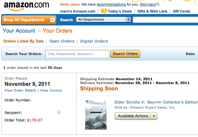Open the View Invoice link
Viewport: 198px width, 137px height.
[x=51, y=90]
